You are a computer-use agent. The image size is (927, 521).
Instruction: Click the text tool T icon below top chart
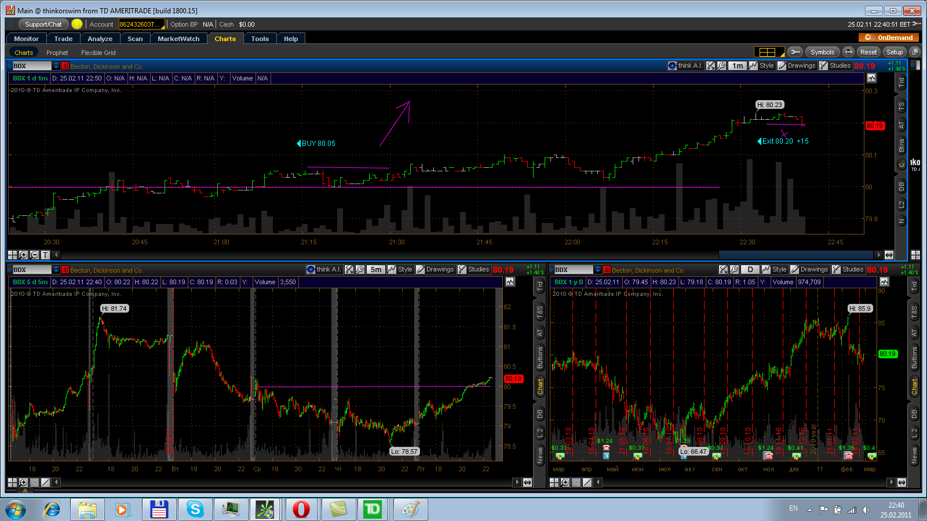coord(45,255)
